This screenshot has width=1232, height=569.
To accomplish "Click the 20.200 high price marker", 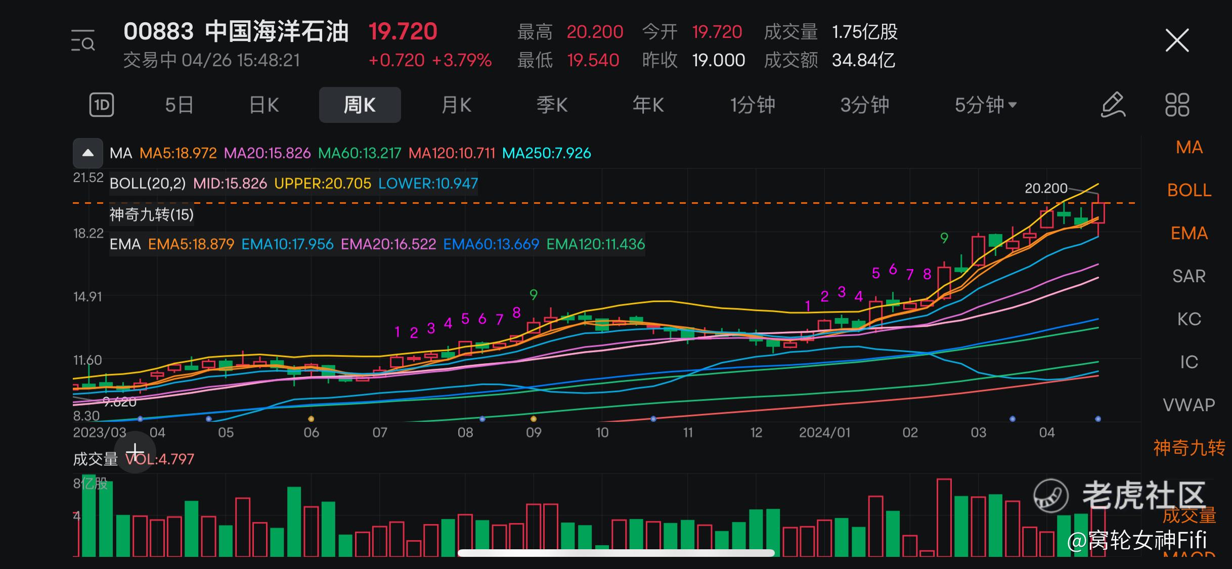I will pyautogui.click(x=1046, y=189).
